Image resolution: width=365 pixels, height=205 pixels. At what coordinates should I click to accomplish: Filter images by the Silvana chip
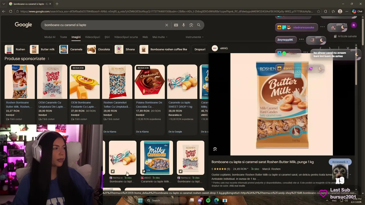126,49
